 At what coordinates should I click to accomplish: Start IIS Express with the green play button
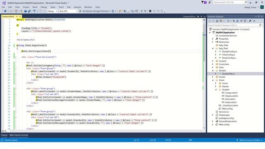pos(80,11)
